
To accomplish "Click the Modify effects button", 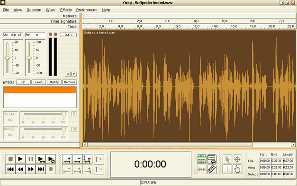I will (x=54, y=82).
